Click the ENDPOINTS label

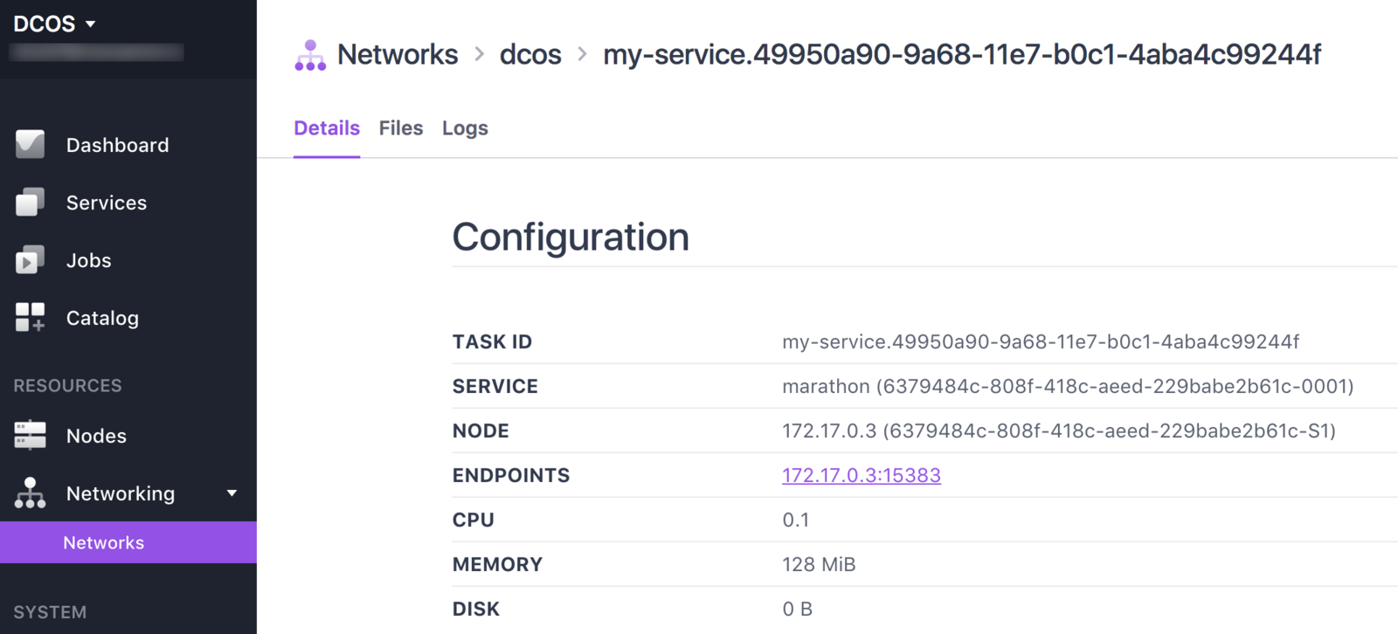[x=511, y=475]
